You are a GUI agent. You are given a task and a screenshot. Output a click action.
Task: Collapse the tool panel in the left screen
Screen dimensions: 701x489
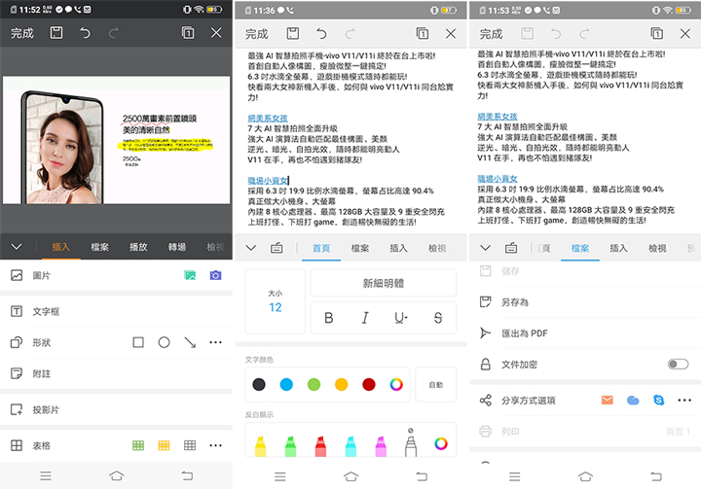pos(17,247)
